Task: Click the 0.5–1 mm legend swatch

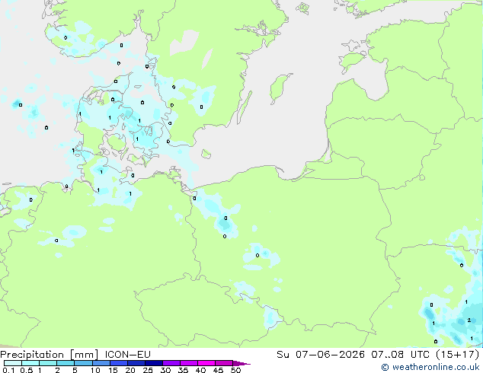Action: [30, 363]
